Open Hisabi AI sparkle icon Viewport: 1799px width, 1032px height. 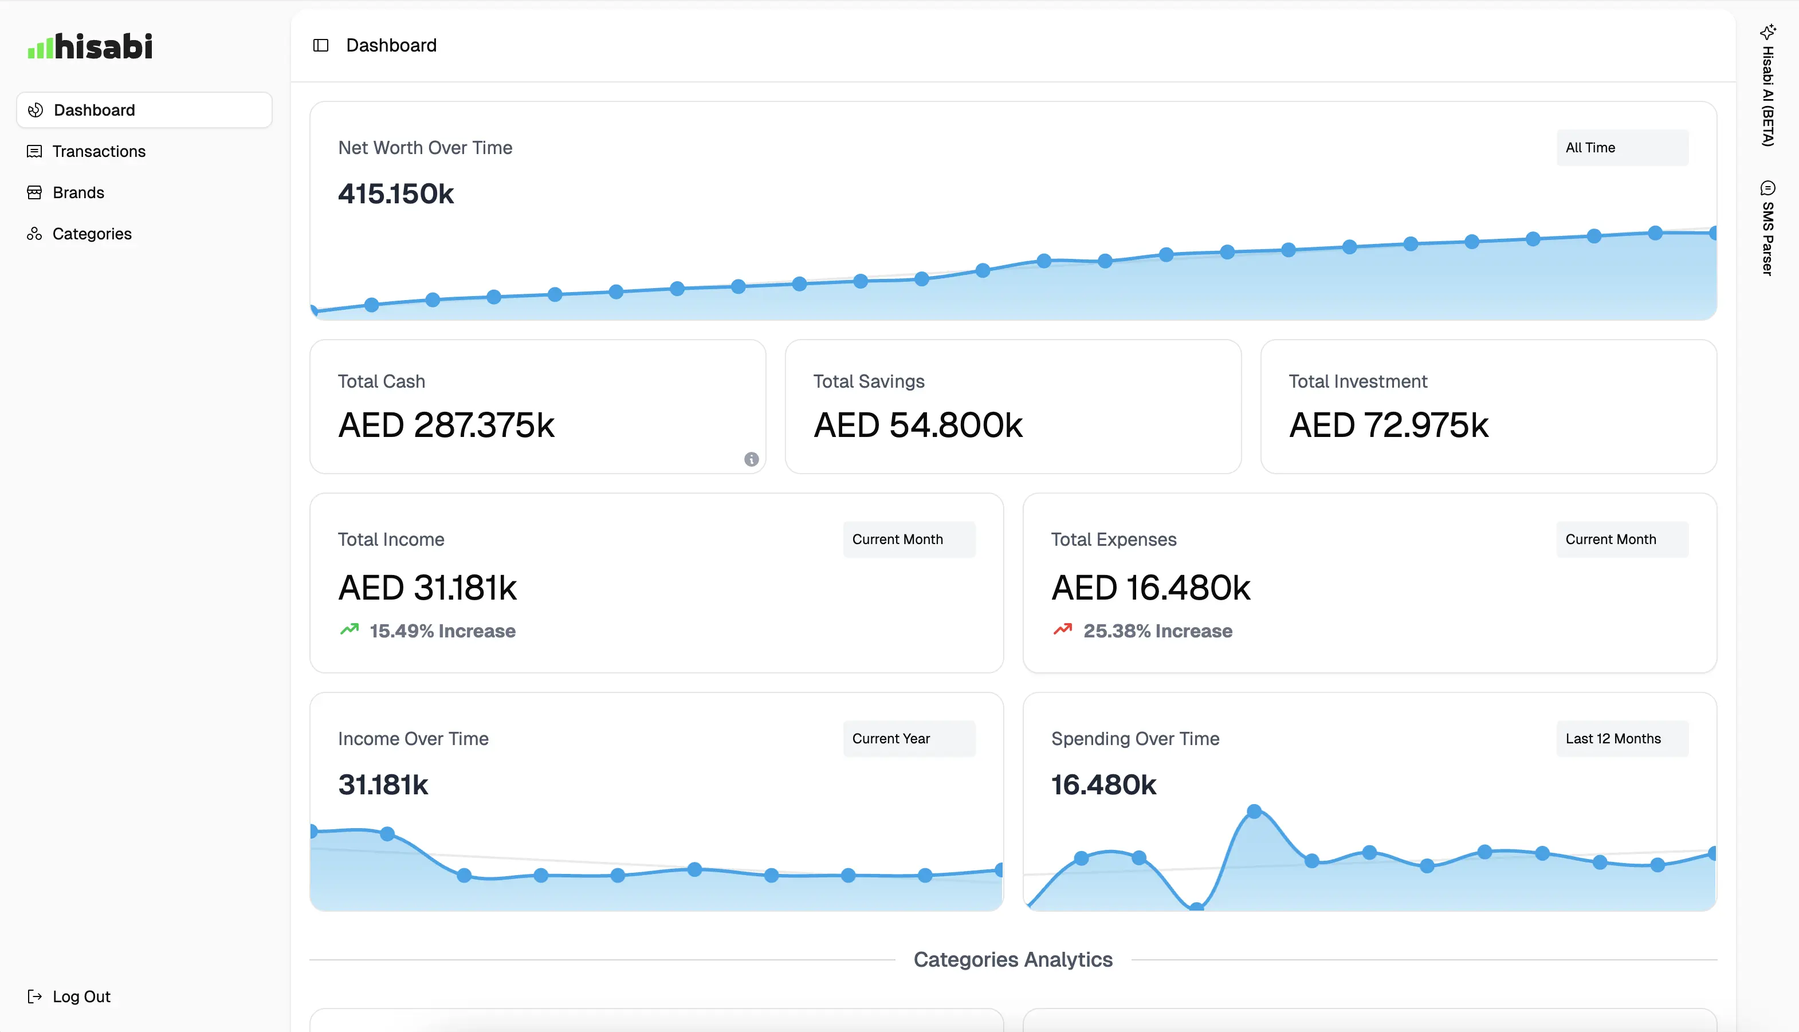[x=1767, y=32]
